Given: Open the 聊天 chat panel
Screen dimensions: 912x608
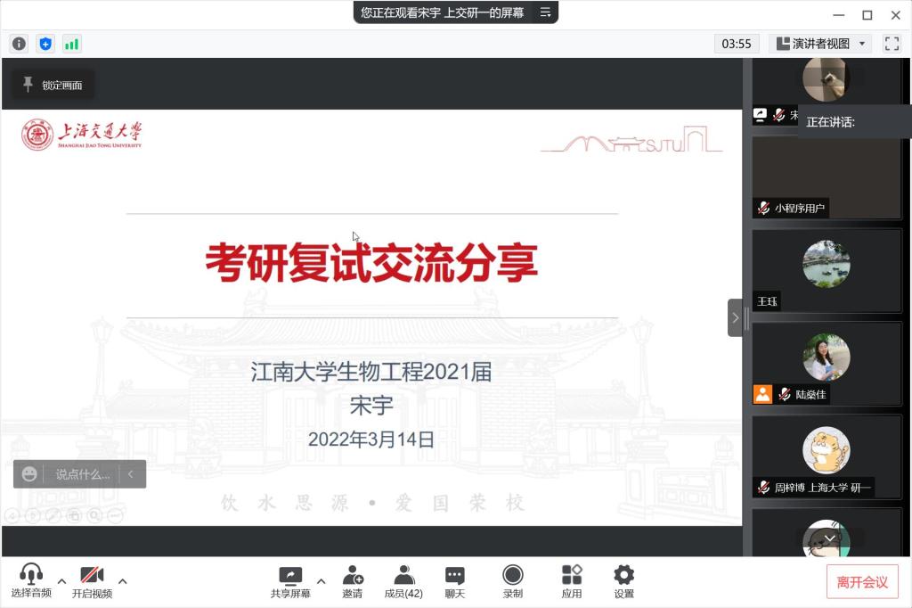Looking at the screenshot, I should point(455,581).
